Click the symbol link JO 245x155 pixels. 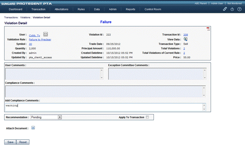tap(31, 44)
